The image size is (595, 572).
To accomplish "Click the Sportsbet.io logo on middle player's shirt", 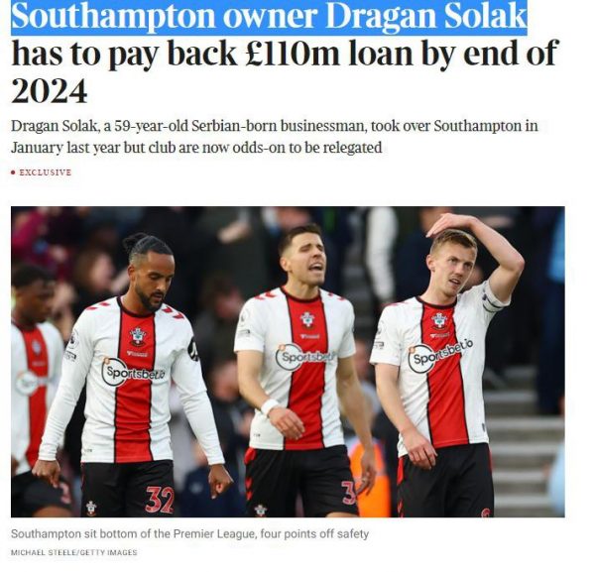I will pos(305,357).
